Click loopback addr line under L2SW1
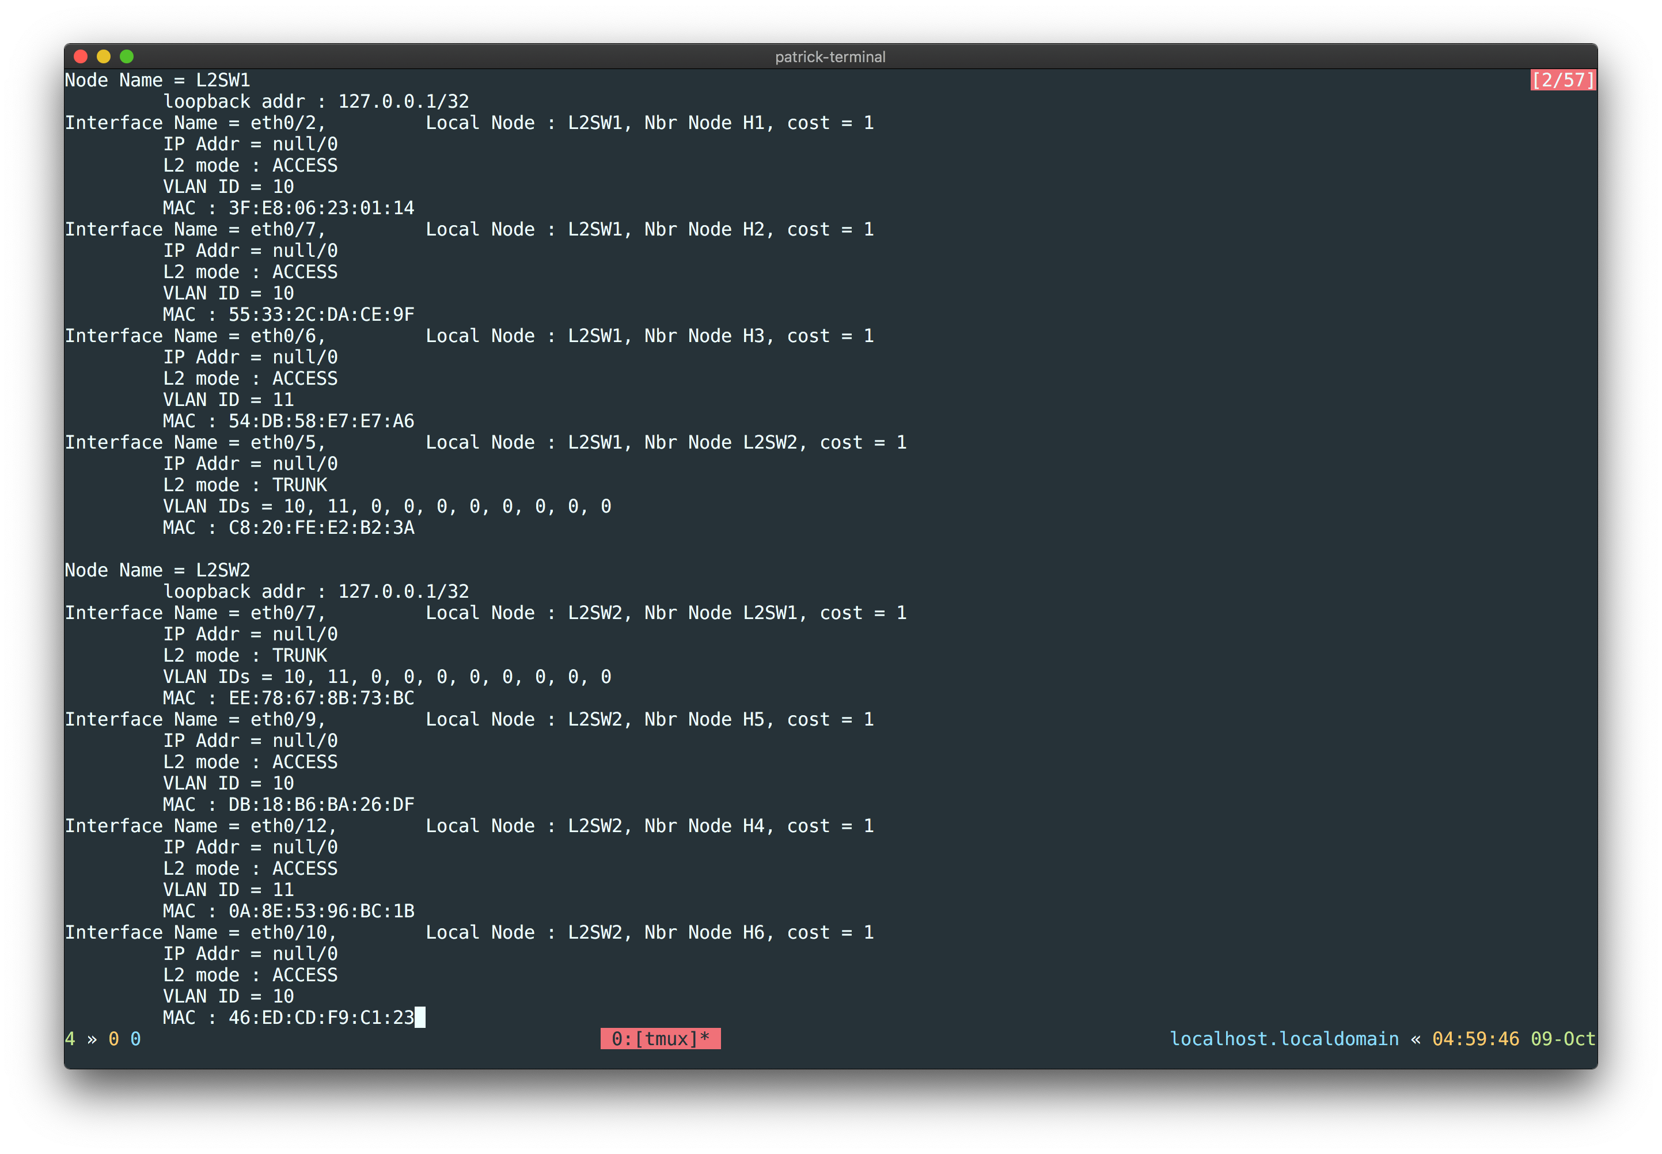 point(316,102)
